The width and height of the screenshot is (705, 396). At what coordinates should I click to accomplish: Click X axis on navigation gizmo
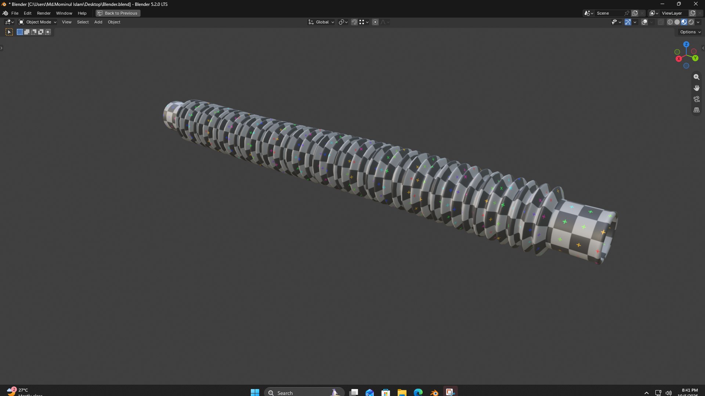679,59
